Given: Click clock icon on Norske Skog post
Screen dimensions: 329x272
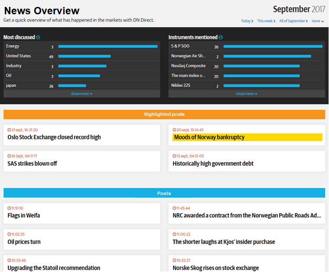Looking at the screenshot, I should (x=174, y=260).
